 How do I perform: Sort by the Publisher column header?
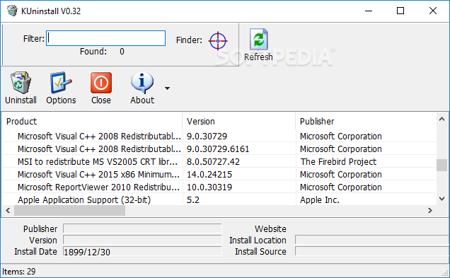point(366,122)
